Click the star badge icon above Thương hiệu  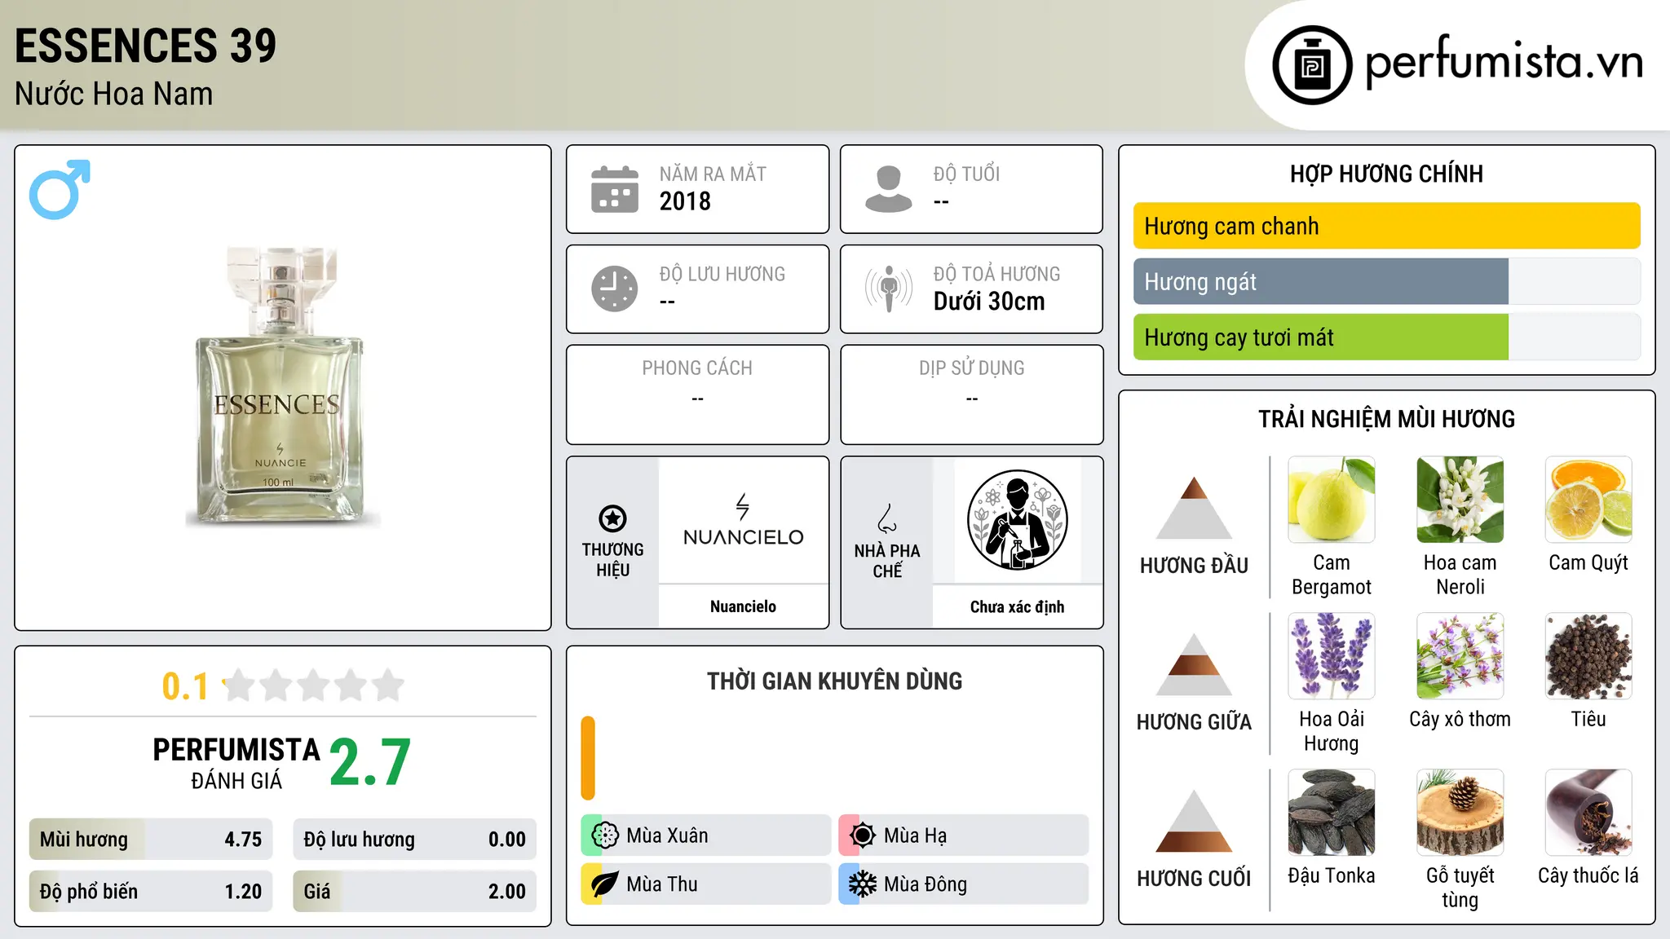pos(612,518)
